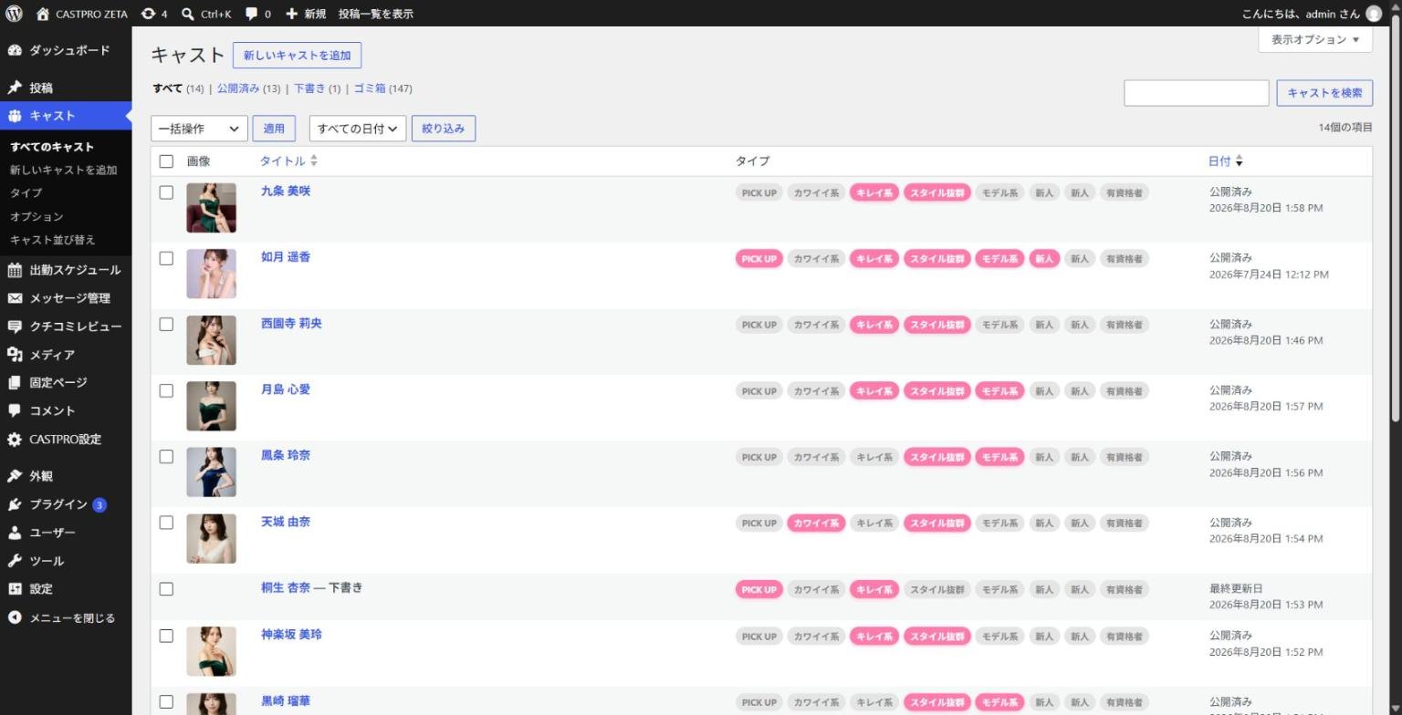Click the plus icon for 新規
Viewport: 1402px width, 715px height.
point(291,14)
